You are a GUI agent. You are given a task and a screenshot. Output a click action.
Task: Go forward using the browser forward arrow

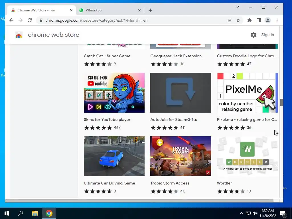pyautogui.click(x=21, y=20)
